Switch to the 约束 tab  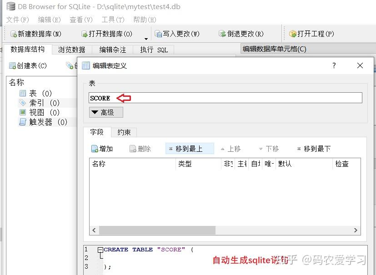123,132
